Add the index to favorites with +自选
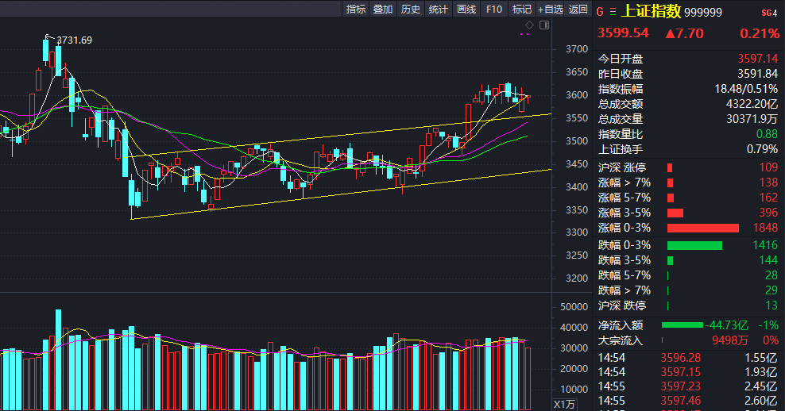Image resolution: width=785 pixels, height=411 pixels. [550, 9]
